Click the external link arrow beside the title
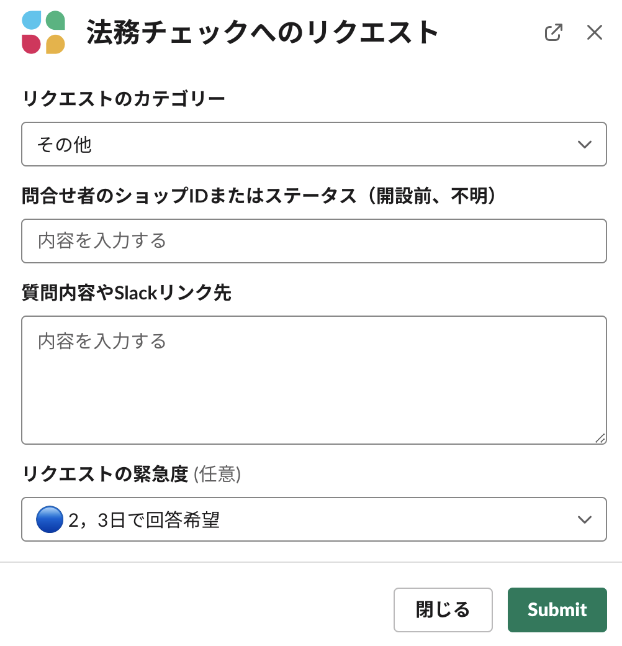Viewport: 622px width, 646px height. (x=554, y=32)
